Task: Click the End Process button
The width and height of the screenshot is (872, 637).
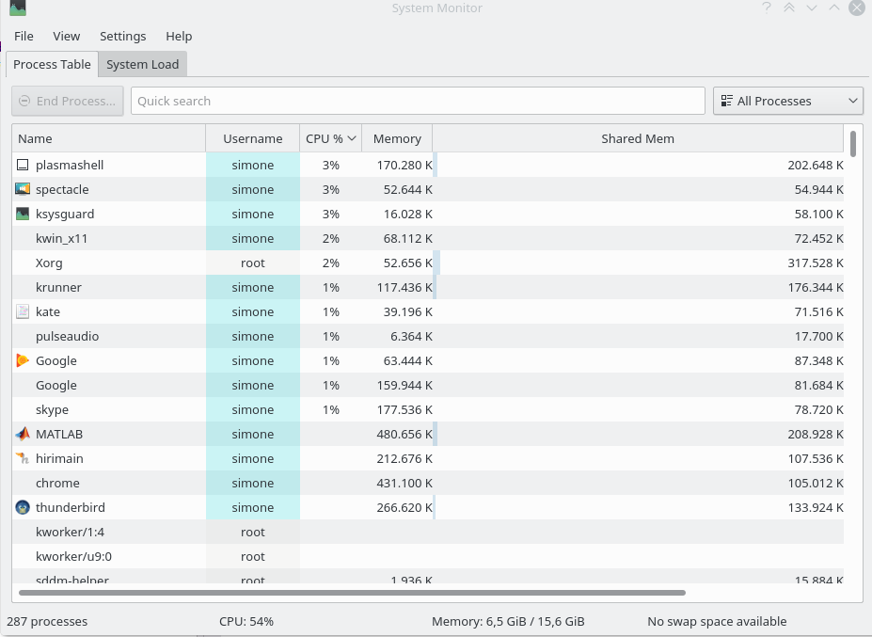Action: [x=68, y=101]
